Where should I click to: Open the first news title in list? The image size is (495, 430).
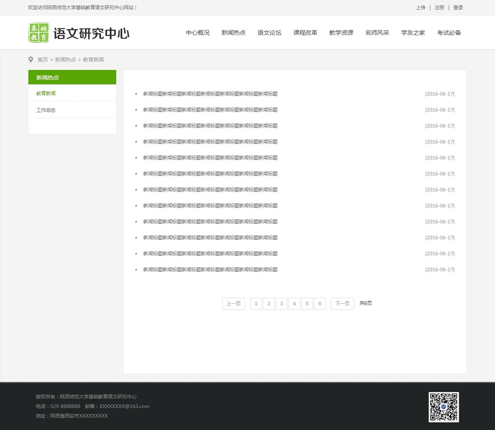click(210, 94)
